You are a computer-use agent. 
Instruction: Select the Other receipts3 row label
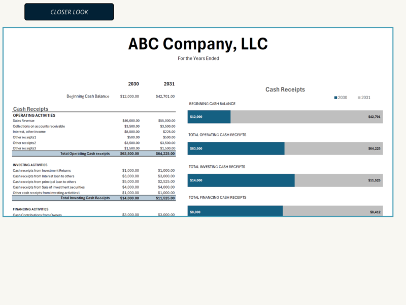pos(24,148)
